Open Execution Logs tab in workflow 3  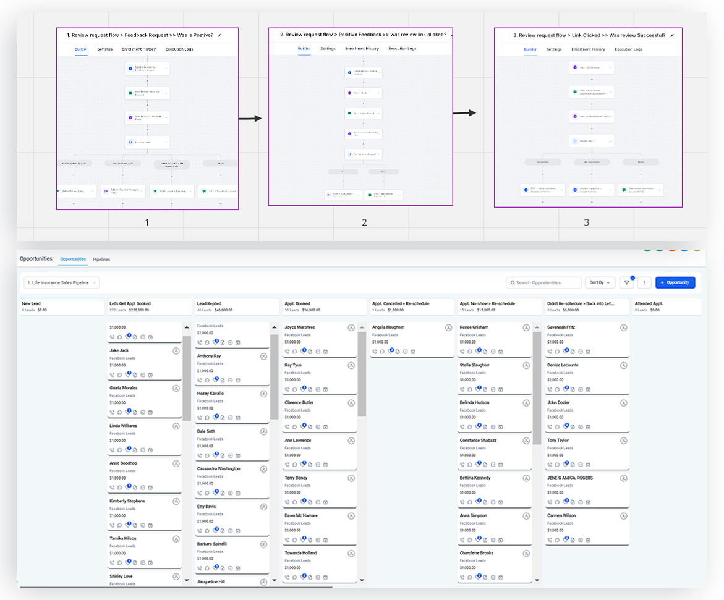(628, 49)
